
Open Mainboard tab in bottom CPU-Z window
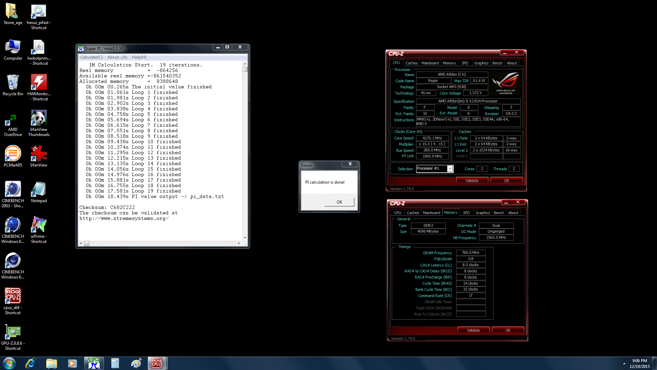(x=431, y=213)
